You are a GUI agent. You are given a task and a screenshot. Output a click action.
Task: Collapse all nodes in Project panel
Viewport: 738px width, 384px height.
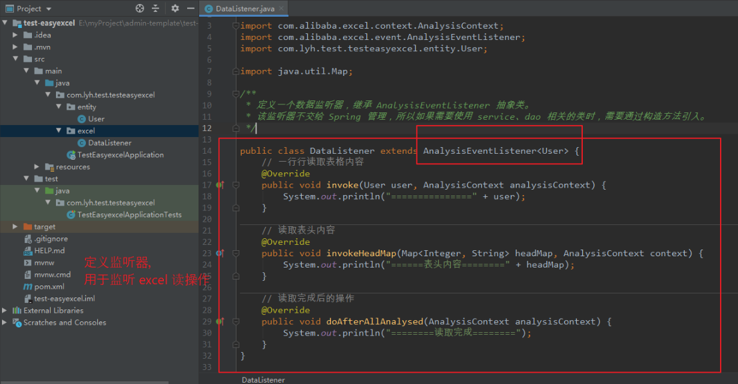[x=155, y=9]
